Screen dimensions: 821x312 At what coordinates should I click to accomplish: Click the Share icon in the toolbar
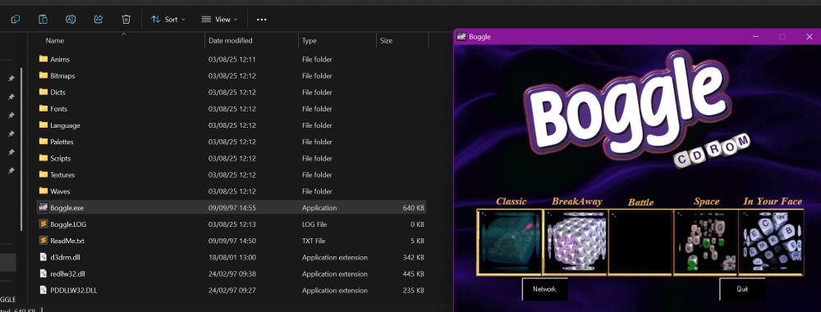coord(99,20)
